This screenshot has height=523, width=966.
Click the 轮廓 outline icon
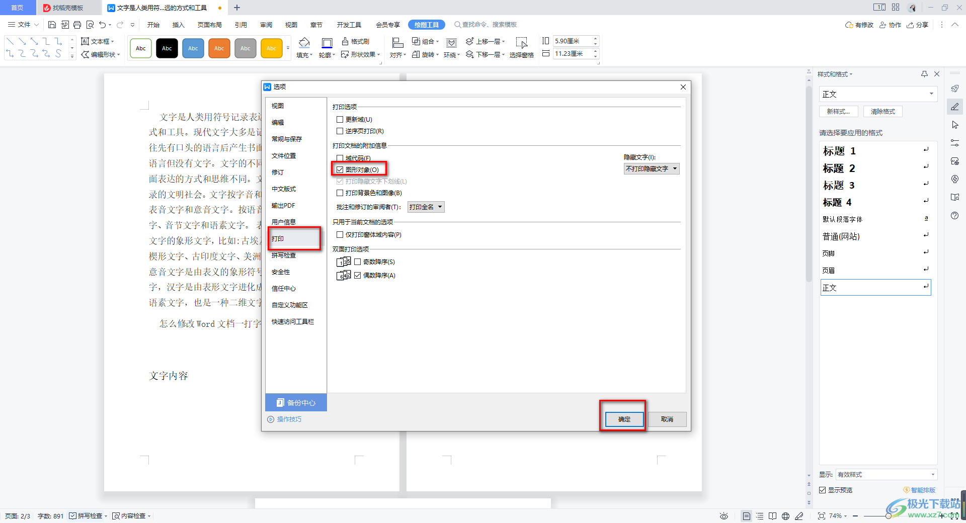327,43
